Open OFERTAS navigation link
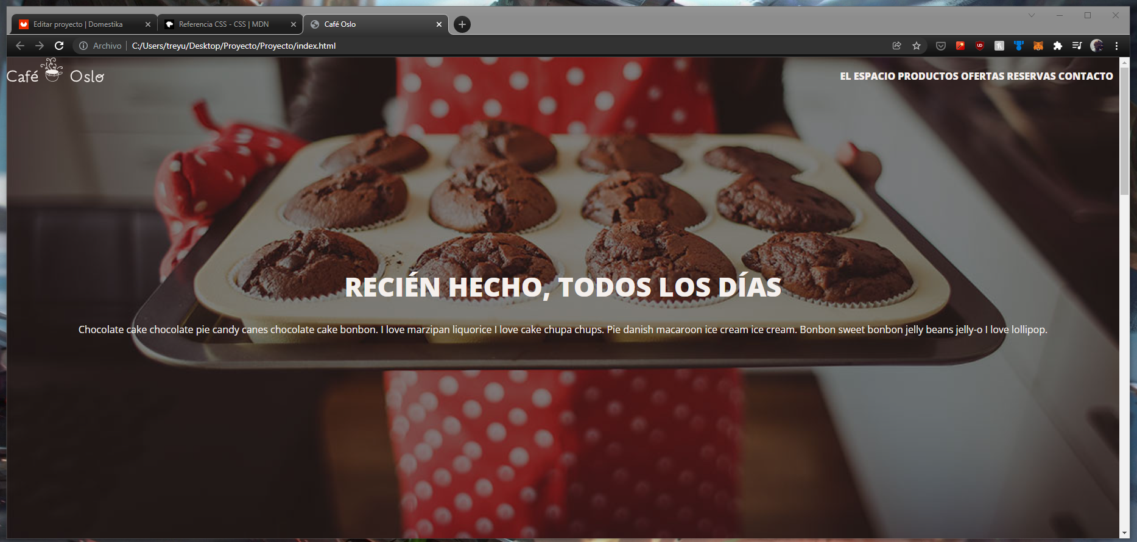This screenshot has width=1137, height=542. (983, 76)
